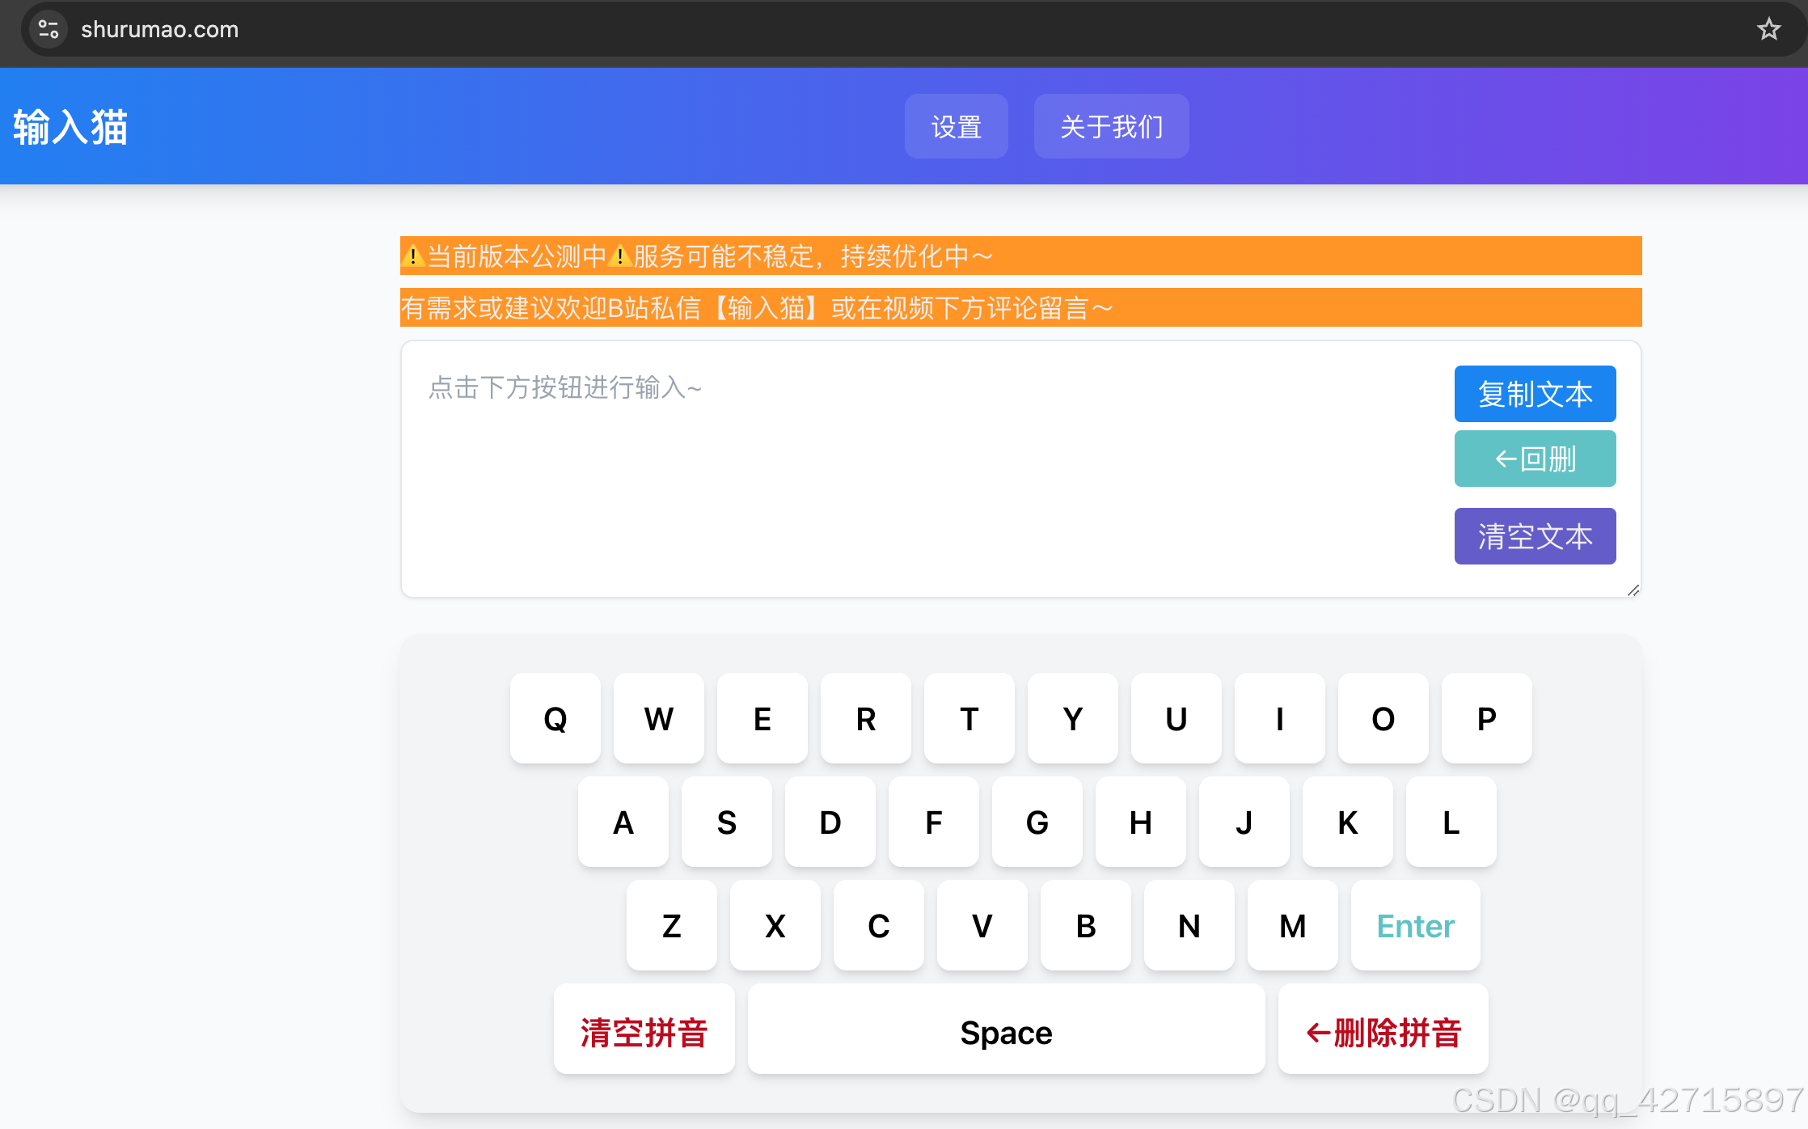Open the 设置 settings menu

(956, 126)
